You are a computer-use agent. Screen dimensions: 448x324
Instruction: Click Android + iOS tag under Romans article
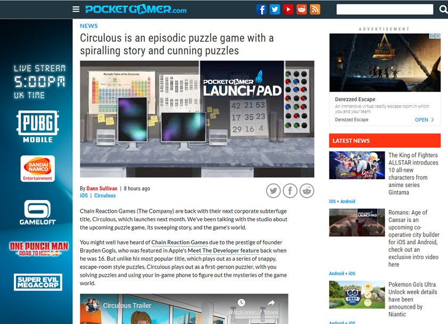342,273
